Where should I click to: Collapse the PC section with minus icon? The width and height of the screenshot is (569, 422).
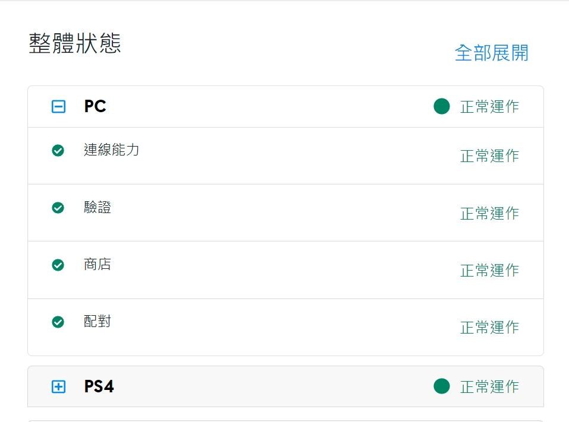point(58,106)
